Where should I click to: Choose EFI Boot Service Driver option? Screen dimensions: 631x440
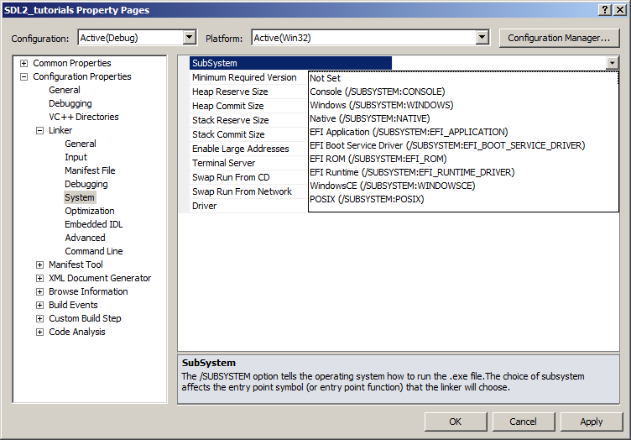463,145
